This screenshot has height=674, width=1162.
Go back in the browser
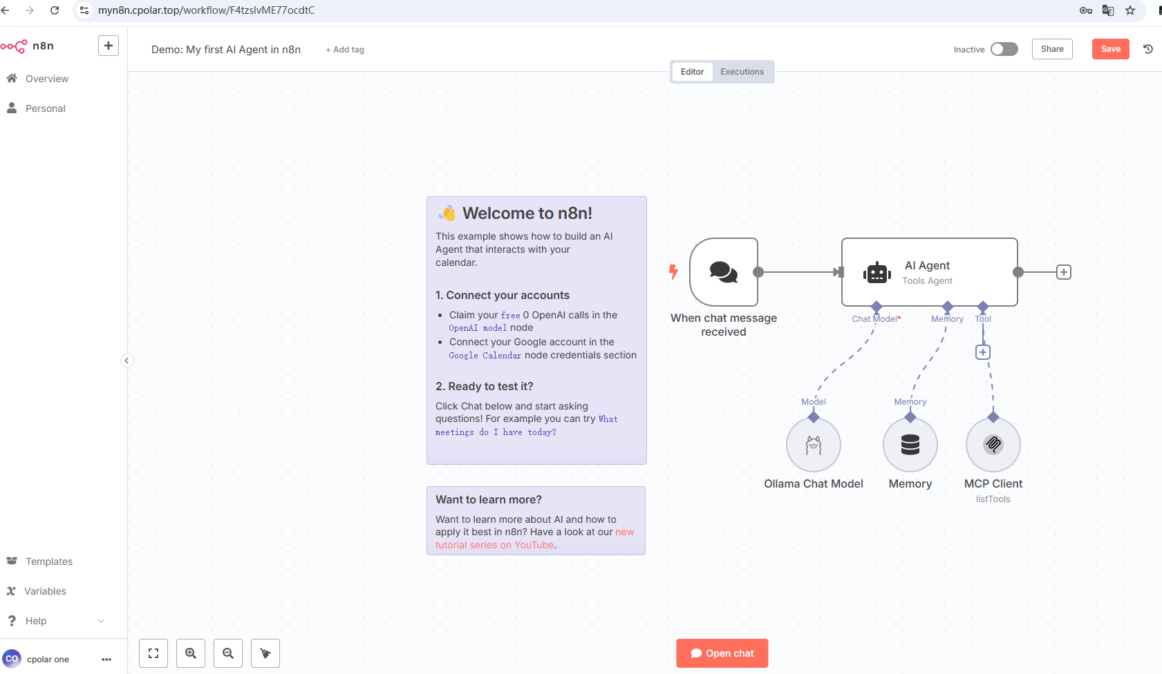[x=6, y=10]
